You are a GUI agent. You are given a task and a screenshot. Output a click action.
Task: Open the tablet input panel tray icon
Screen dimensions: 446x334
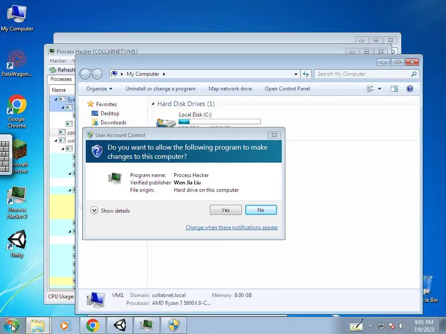pos(356,325)
